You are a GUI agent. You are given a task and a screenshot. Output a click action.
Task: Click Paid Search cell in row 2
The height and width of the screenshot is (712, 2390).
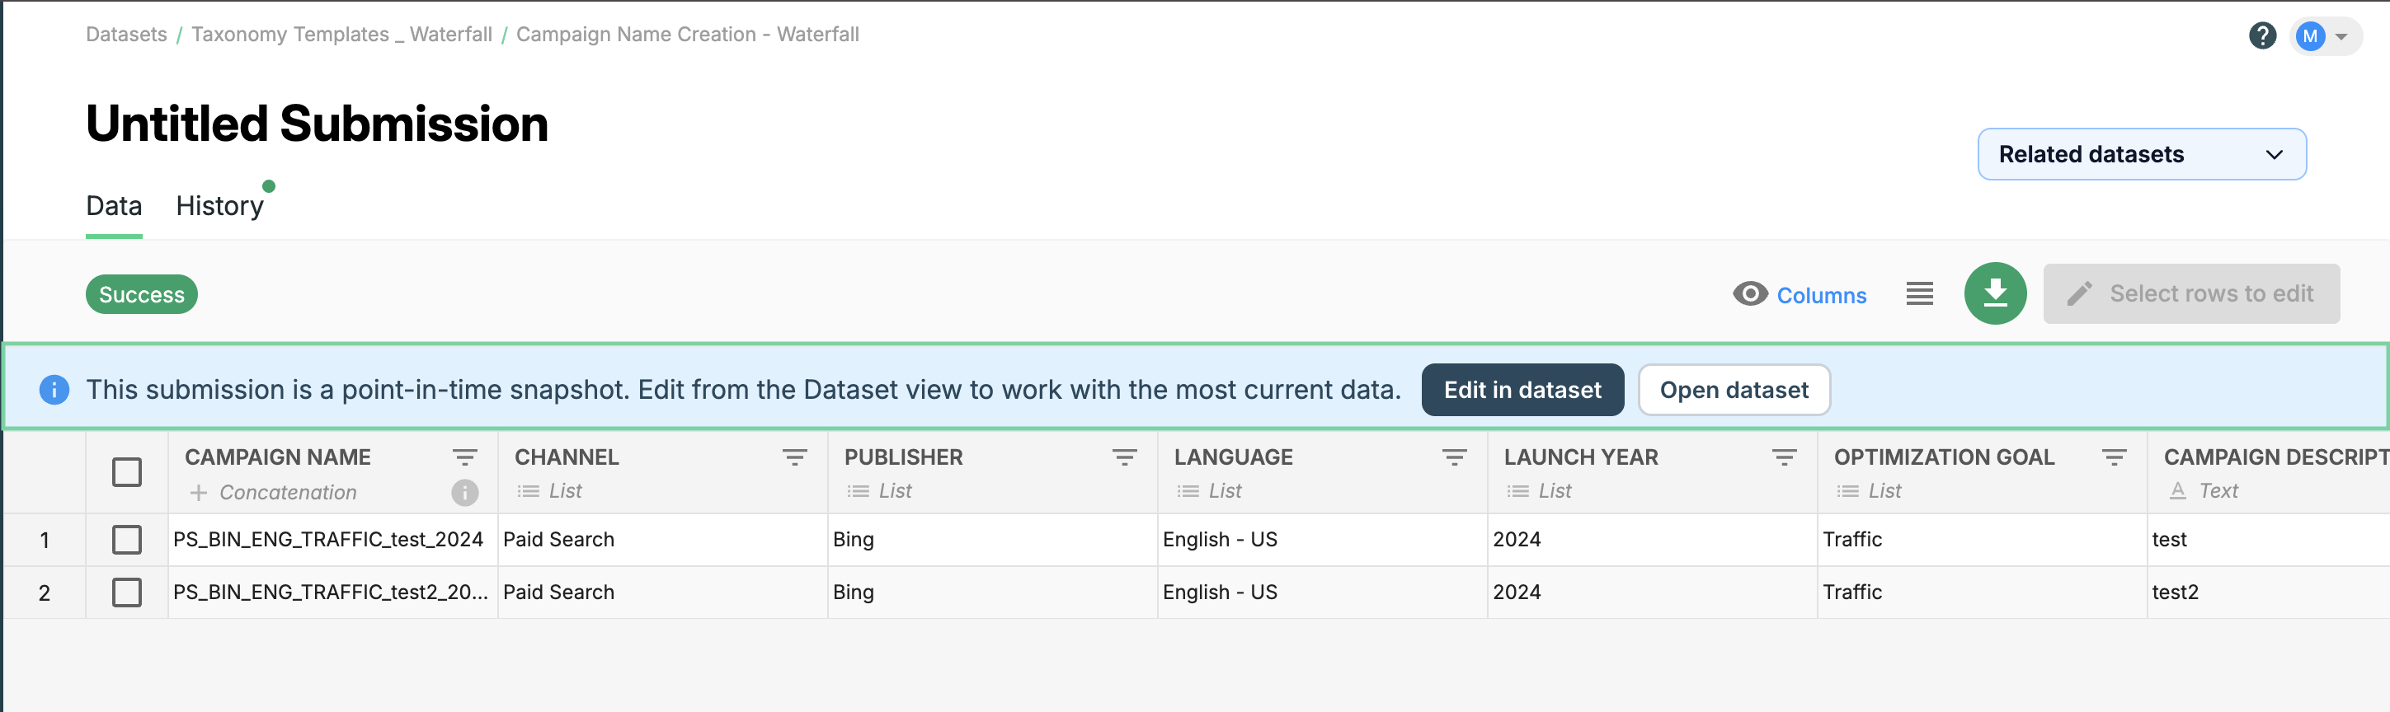[x=662, y=593]
